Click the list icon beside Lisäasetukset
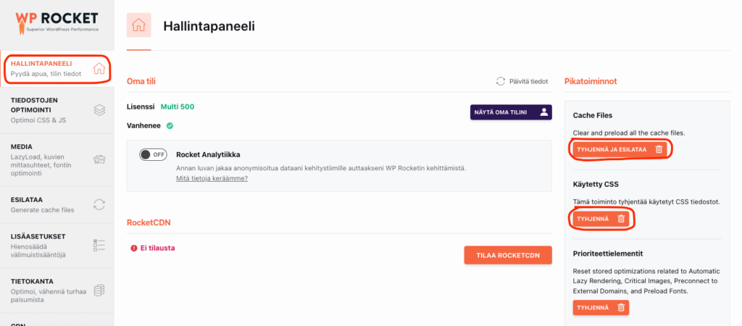 tap(100, 246)
